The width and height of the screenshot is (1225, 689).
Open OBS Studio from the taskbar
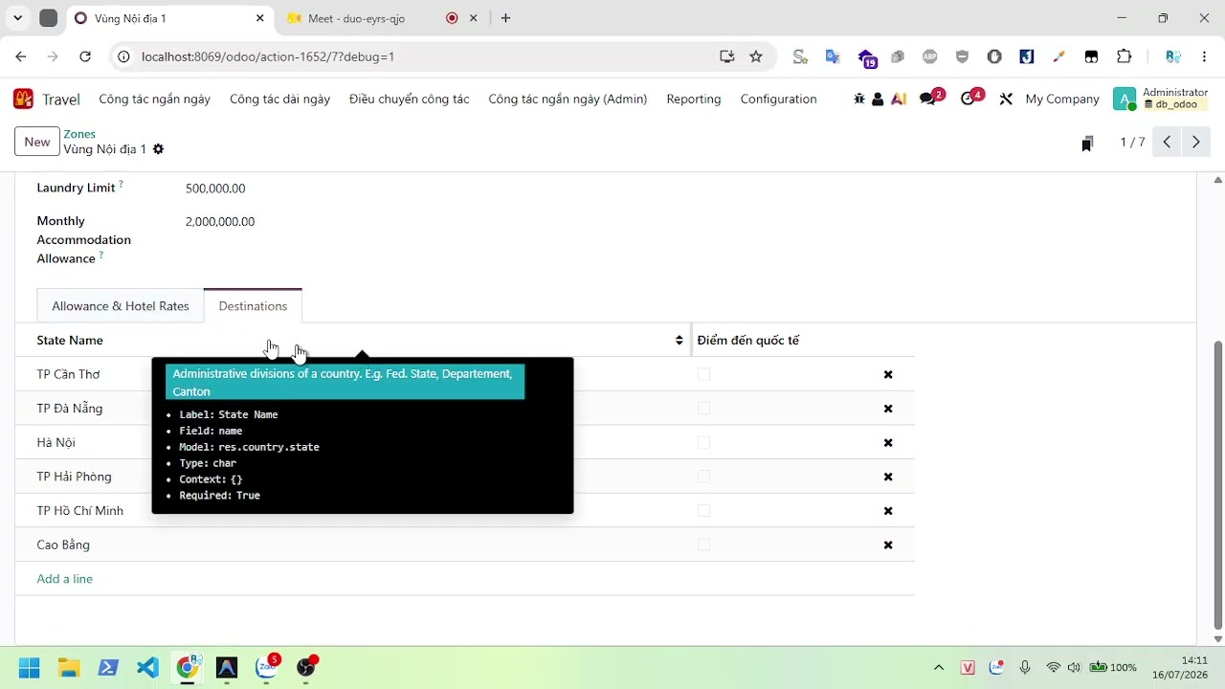pyautogui.click(x=306, y=667)
